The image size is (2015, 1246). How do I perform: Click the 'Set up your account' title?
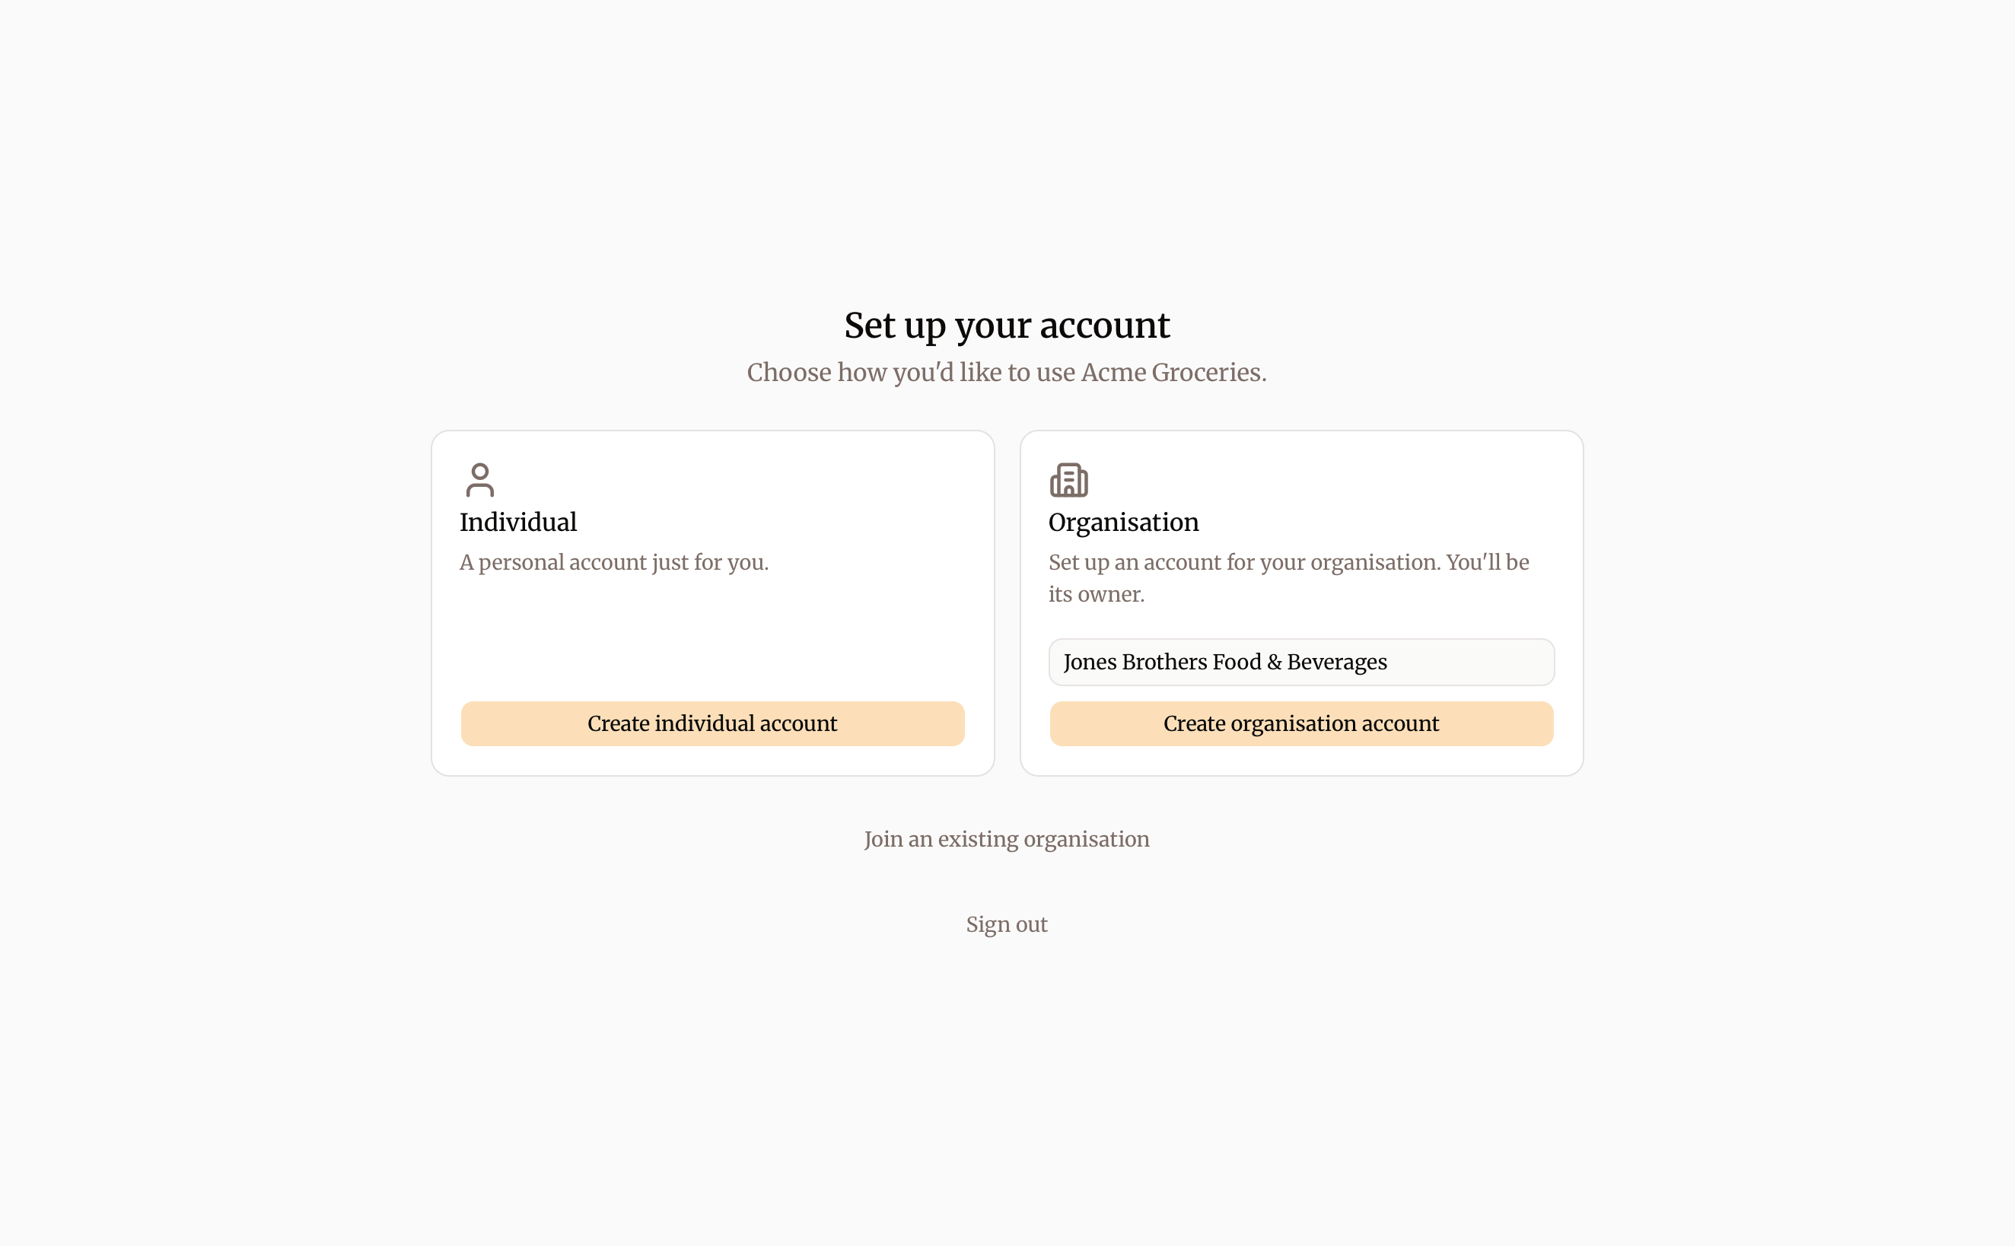(1006, 326)
